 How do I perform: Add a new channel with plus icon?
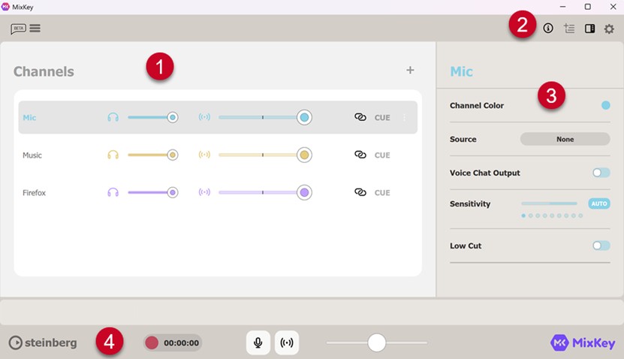[410, 71]
